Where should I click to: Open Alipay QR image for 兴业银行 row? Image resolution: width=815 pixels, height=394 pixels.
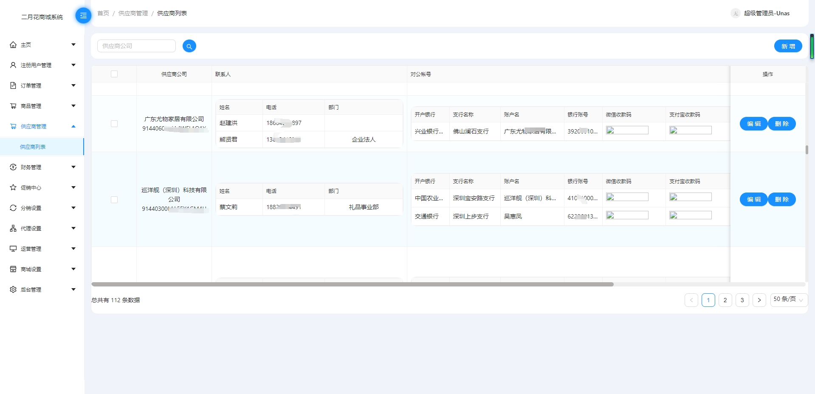tap(691, 130)
